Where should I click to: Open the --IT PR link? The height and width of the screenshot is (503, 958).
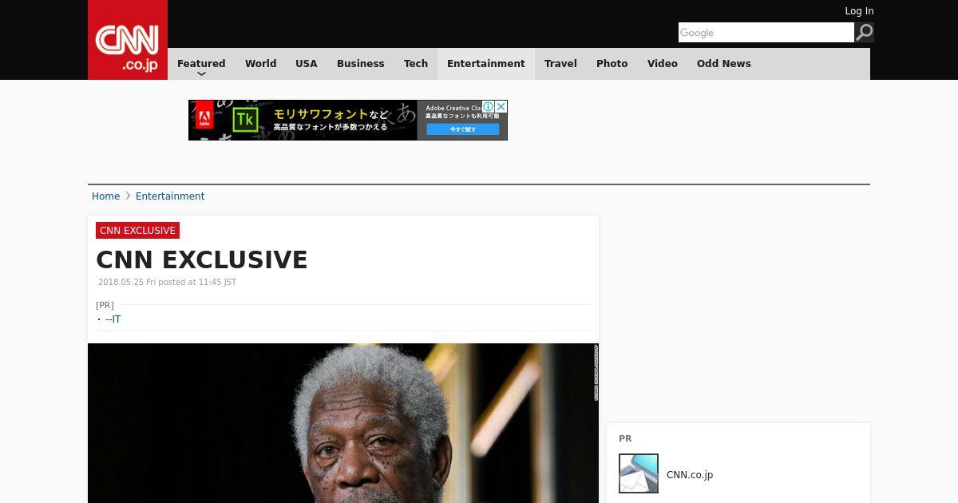(113, 319)
